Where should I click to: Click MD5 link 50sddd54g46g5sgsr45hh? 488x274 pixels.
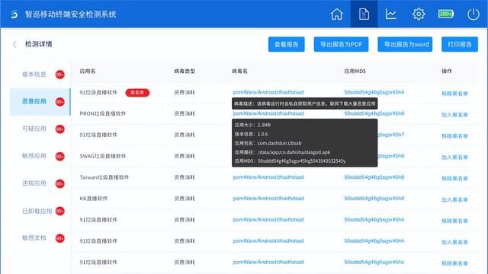click(x=374, y=241)
